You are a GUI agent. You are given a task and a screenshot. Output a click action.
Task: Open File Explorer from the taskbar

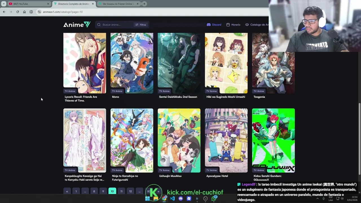pyautogui.click(x=156, y=198)
